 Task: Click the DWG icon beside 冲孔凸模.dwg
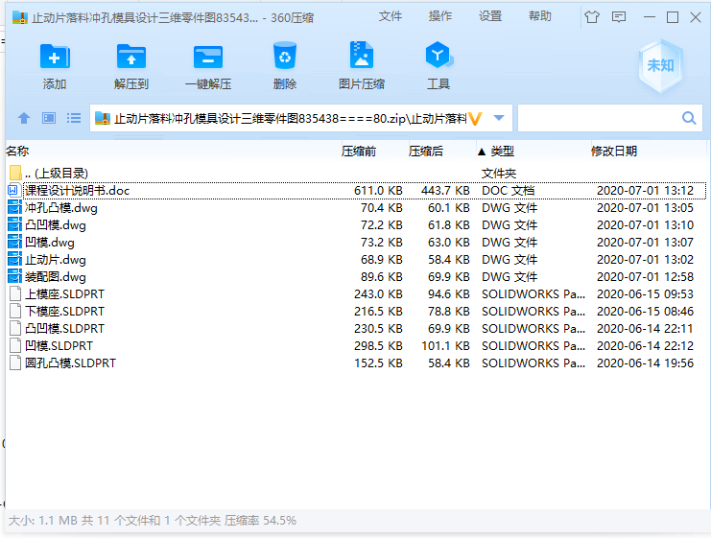(15, 207)
